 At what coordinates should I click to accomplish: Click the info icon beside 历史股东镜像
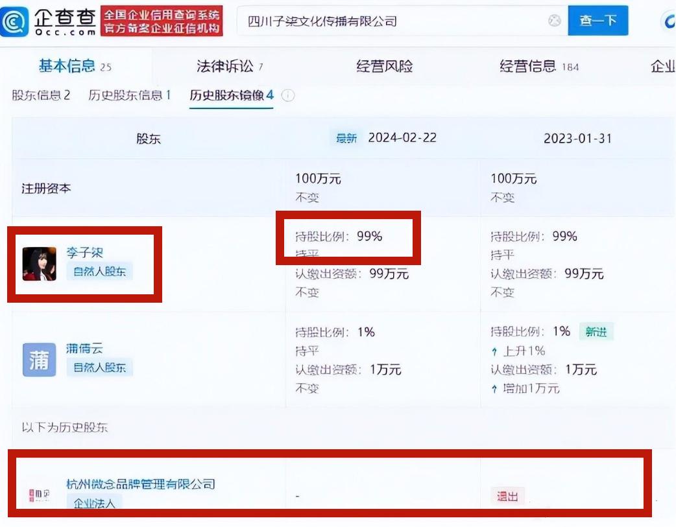288,96
